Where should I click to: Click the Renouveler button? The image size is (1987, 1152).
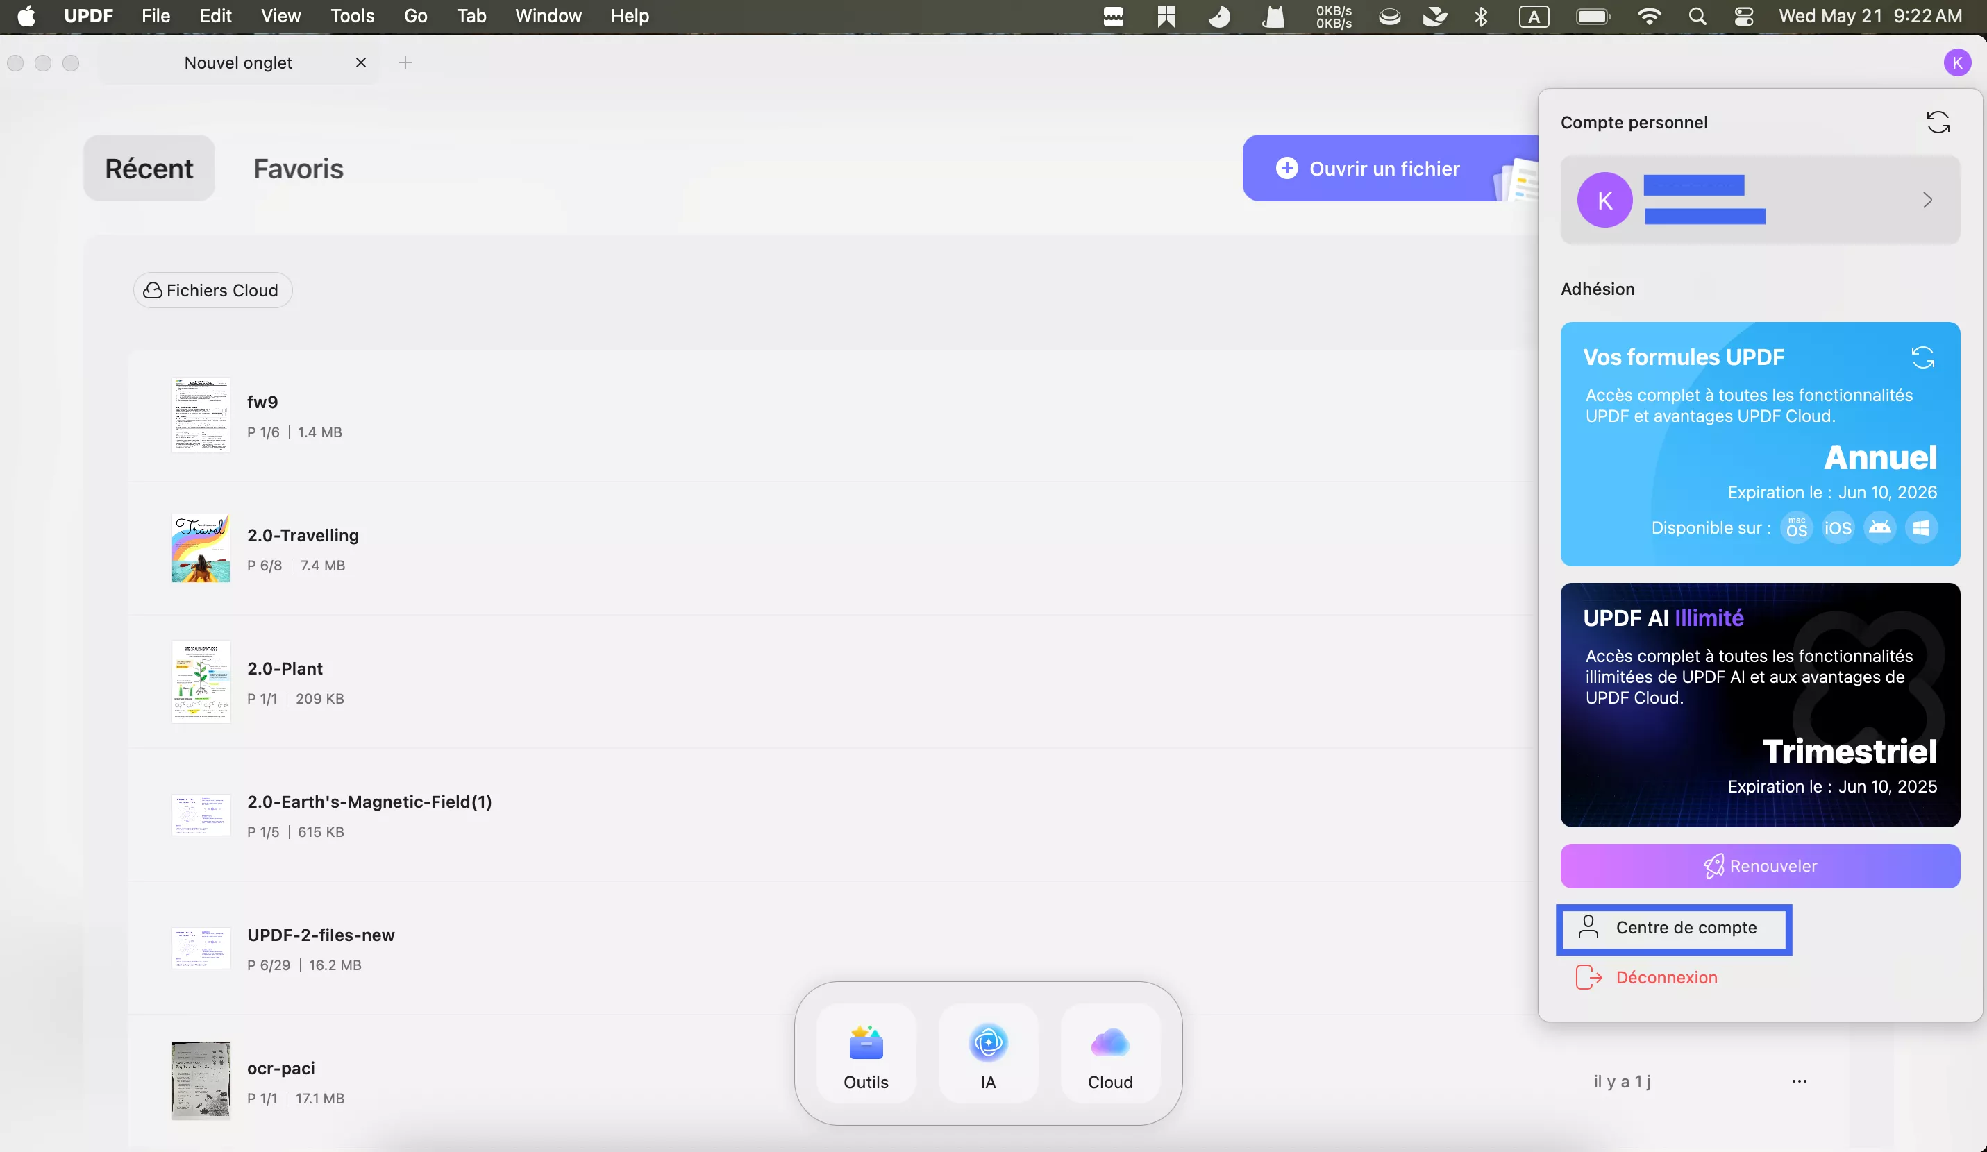pyautogui.click(x=1760, y=866)
